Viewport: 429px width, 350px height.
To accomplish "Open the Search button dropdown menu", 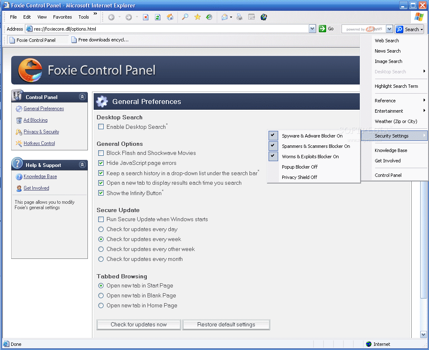I will click(422, 29).
